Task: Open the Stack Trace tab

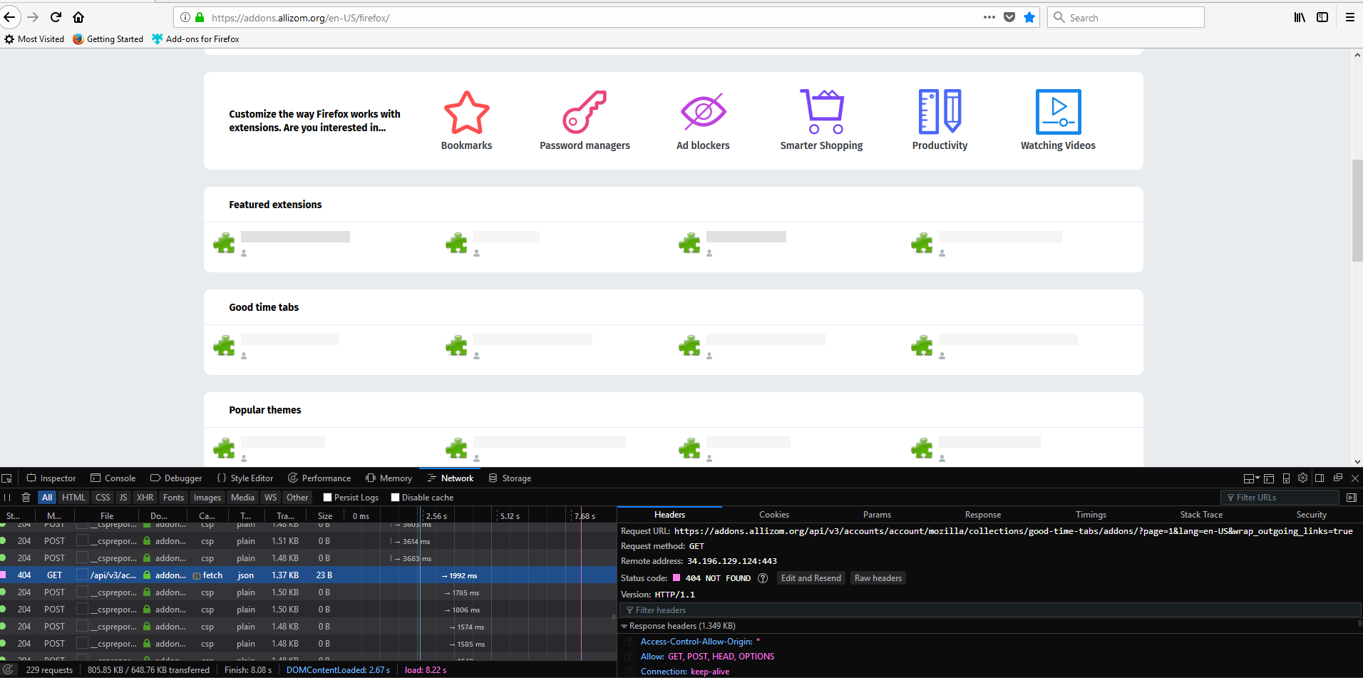Action: (1201, 515)
